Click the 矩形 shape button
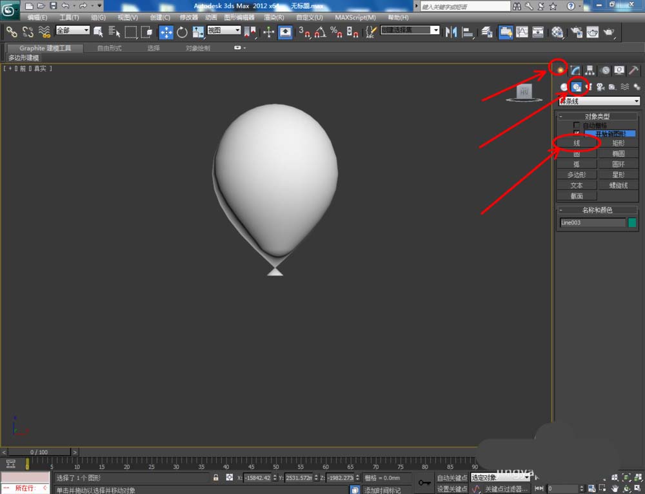This screenshot has width=645, height=494. [618, 143]
